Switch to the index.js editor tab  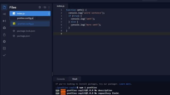[x=61, y=6]
